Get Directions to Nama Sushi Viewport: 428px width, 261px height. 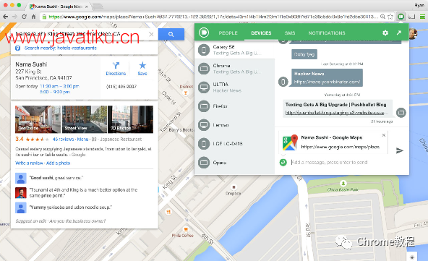pos(116,69)
